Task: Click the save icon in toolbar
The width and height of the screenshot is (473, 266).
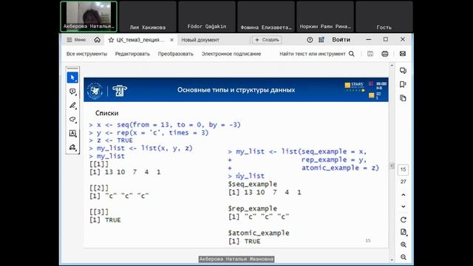Action: pyautogui.click(x=370, y=54)
